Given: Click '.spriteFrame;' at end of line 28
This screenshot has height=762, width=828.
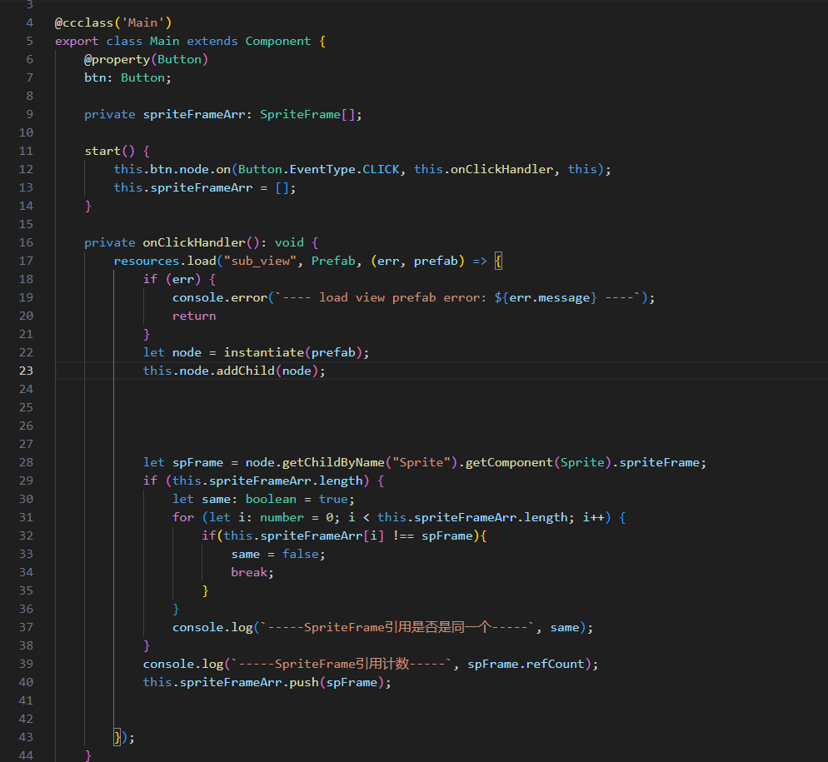Looking at the screenshot, I should 659,462.
